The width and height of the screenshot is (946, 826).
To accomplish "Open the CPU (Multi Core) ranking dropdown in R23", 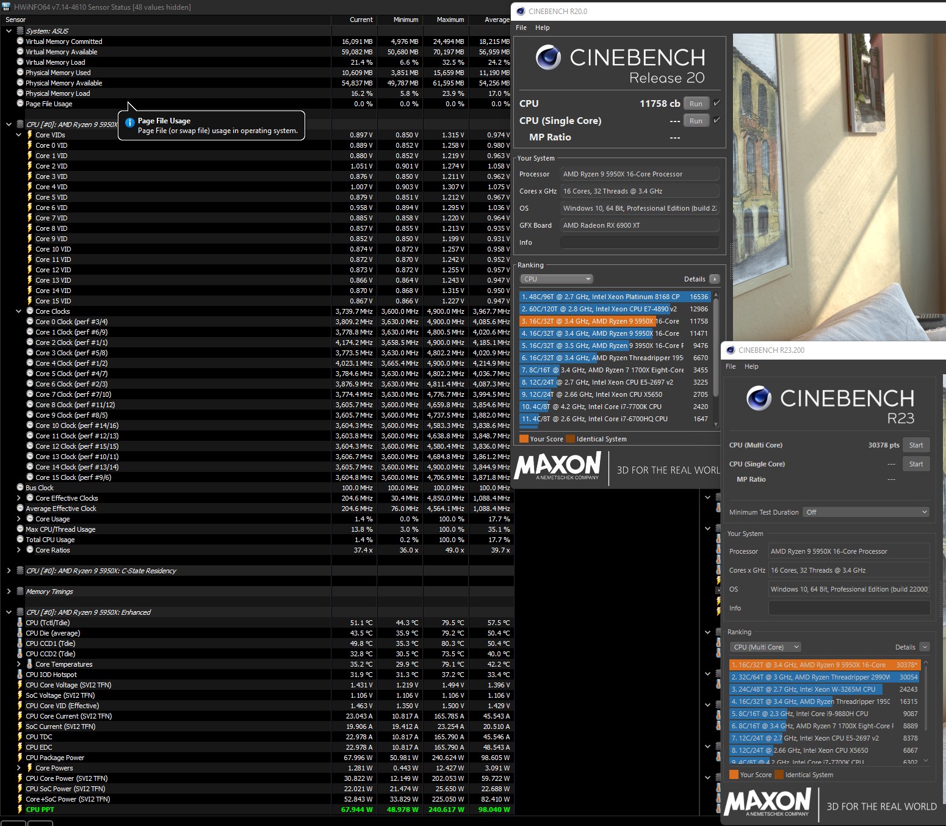I will pos(766,647).
